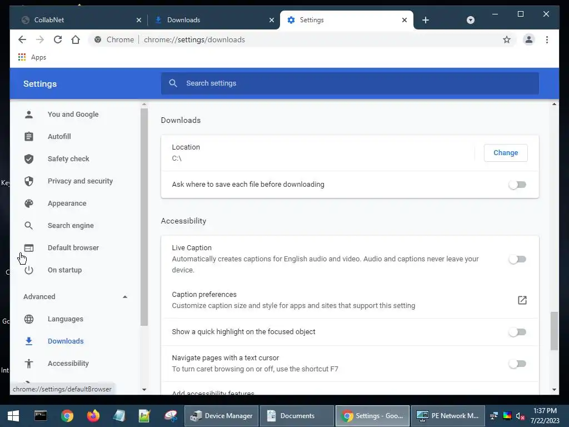569x427 pixels.
Task: Click the main page scrollbar thumb
Action: pos(554,331)
